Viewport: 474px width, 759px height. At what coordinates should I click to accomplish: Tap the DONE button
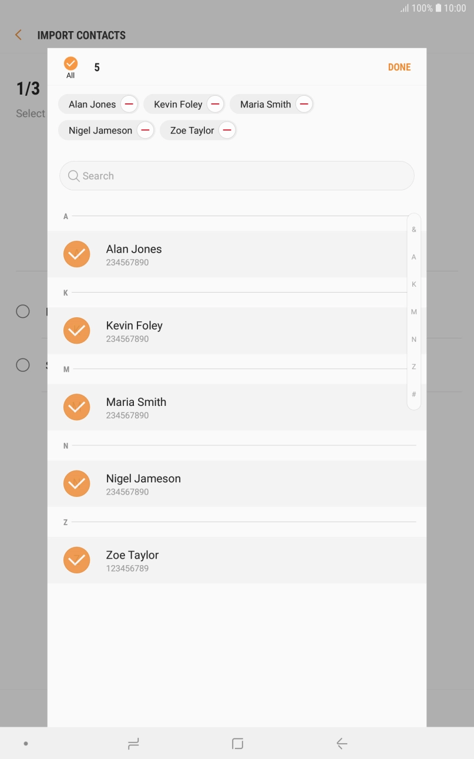click(399, 68)
